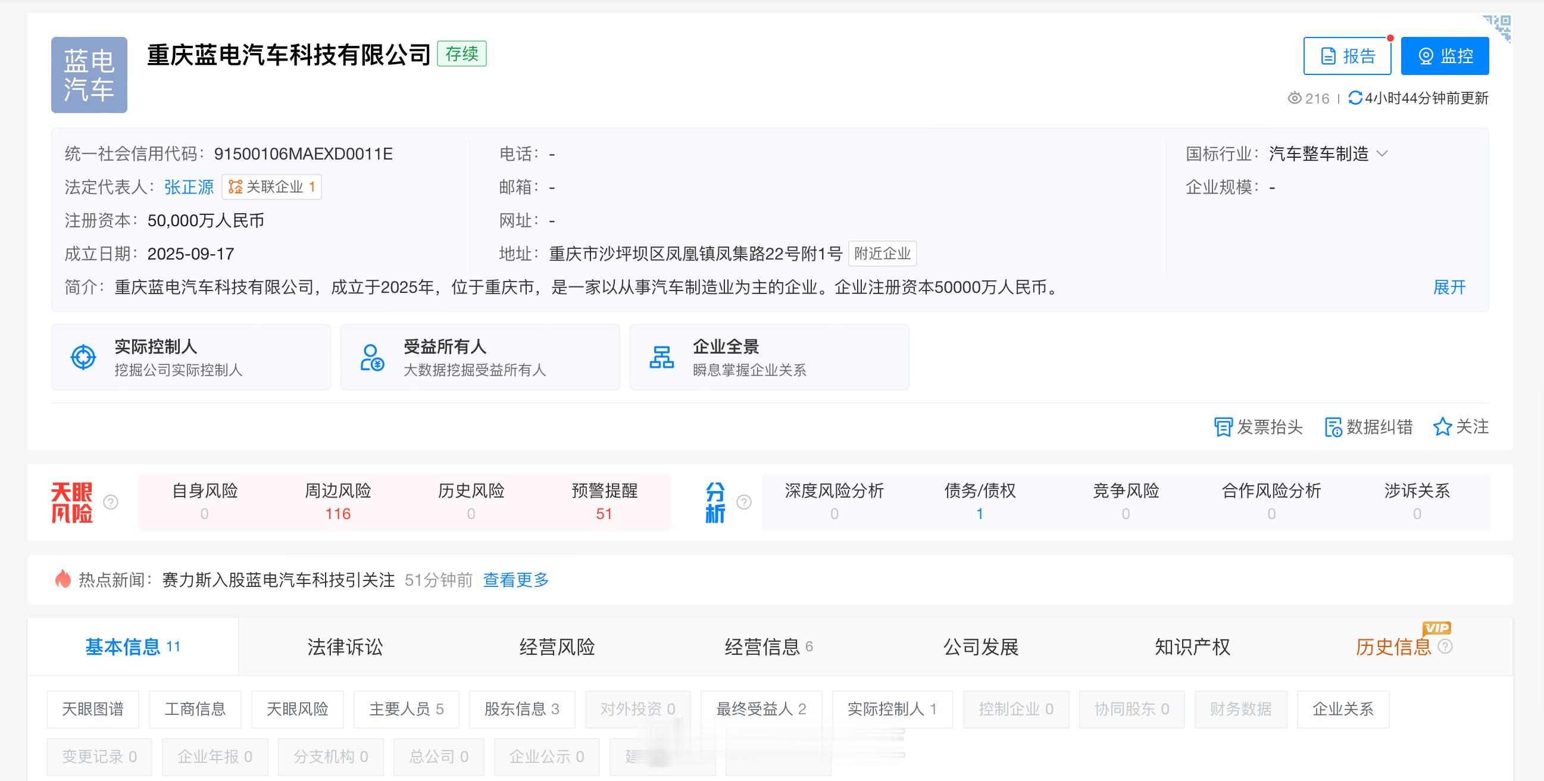Click the flame hot news icon
1544x781 pixels.
tap(63, 579)
